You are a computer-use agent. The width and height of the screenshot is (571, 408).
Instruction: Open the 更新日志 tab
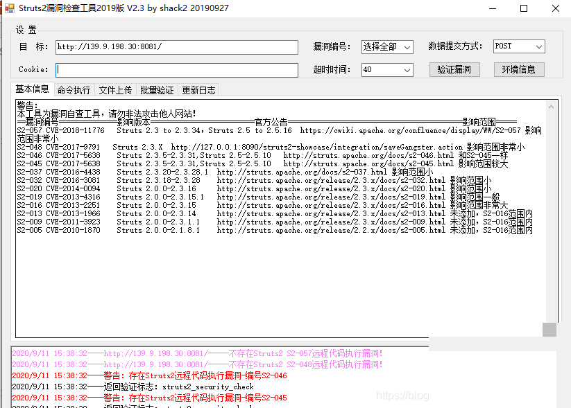pyautogui.click(x=198, y=90)
